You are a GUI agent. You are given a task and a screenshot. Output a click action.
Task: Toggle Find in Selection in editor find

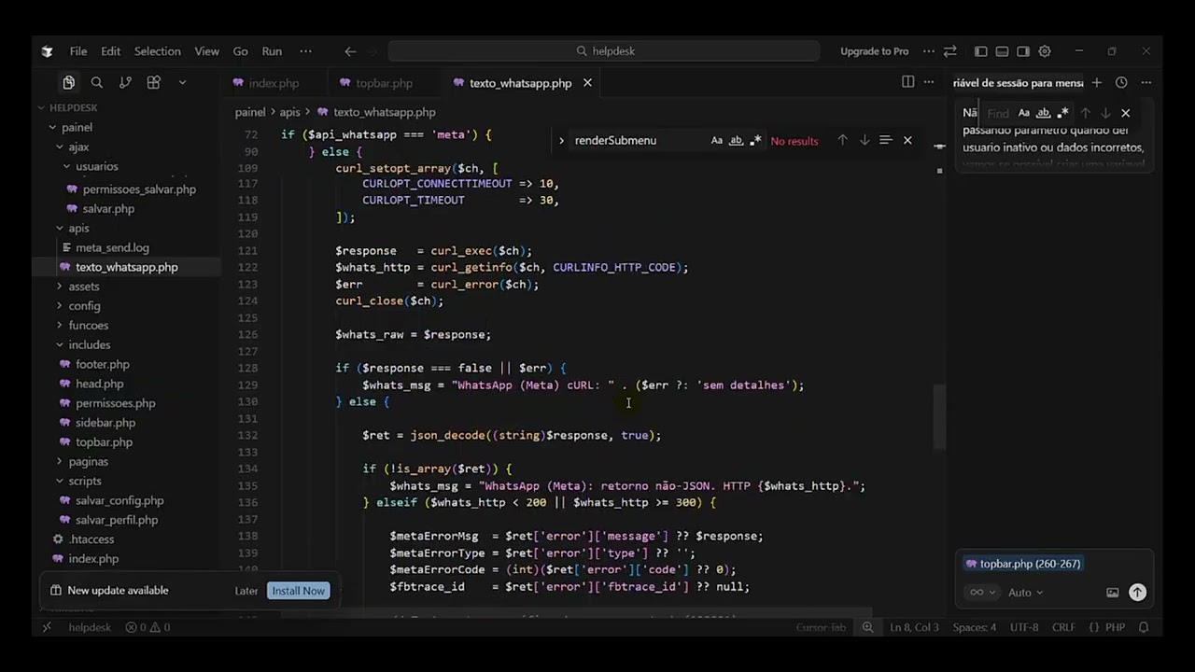point(885,140)
